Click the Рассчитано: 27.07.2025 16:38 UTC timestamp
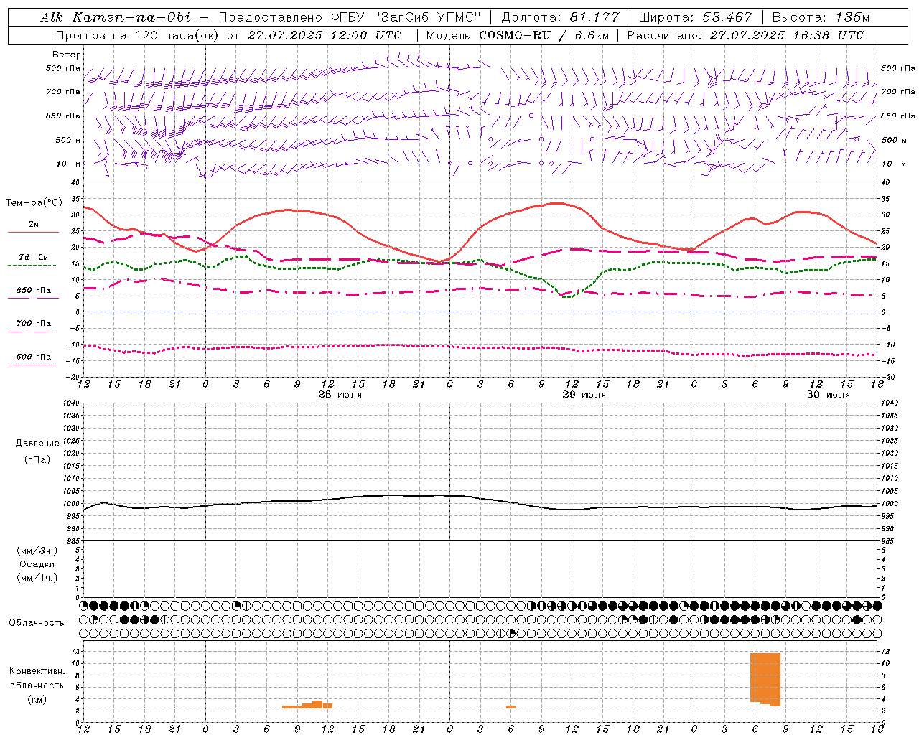Screen dimensions: 919x735 click(746, 35)
